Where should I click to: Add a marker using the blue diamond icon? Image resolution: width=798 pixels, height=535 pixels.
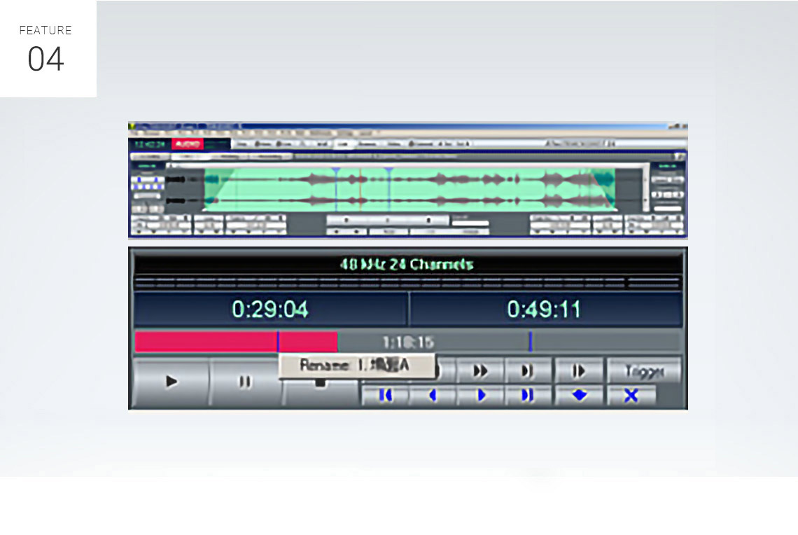pyautogui.click(x=578, y=396)
